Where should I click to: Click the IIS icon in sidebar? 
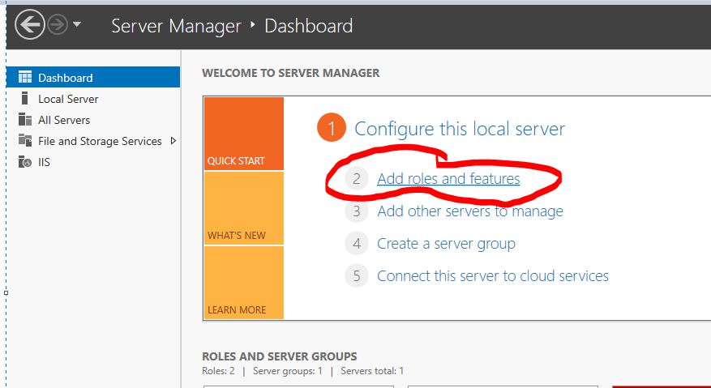(25, 162)
